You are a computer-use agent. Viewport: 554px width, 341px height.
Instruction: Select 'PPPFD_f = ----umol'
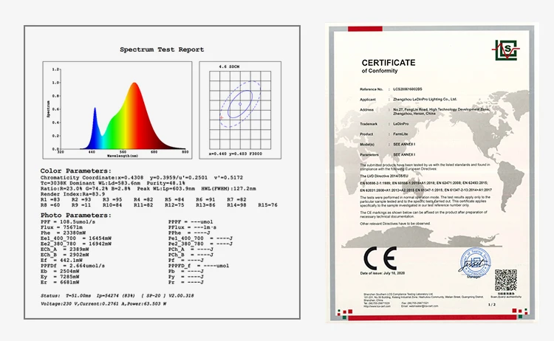tap(199, 266)
